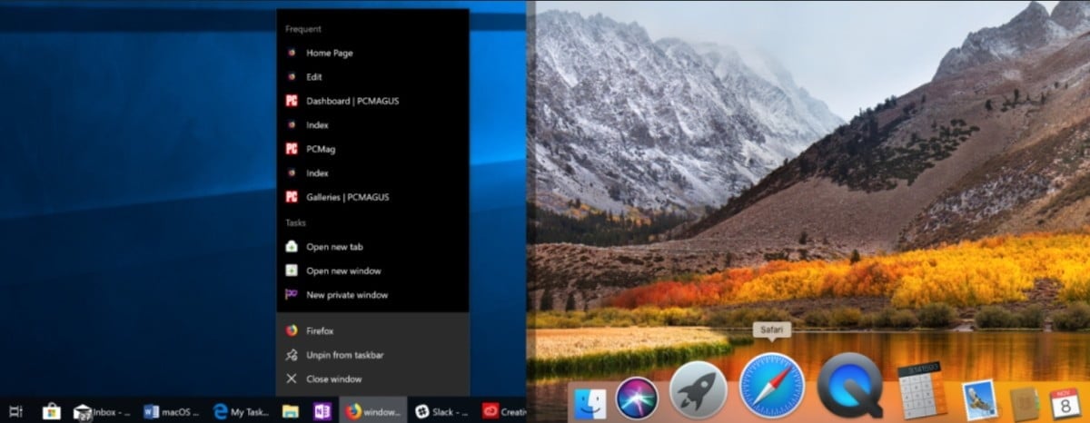Viewport: 1090px width, 423px height.
Task: Open OneNote from the taskbar
Action: (x=322, y=412)
